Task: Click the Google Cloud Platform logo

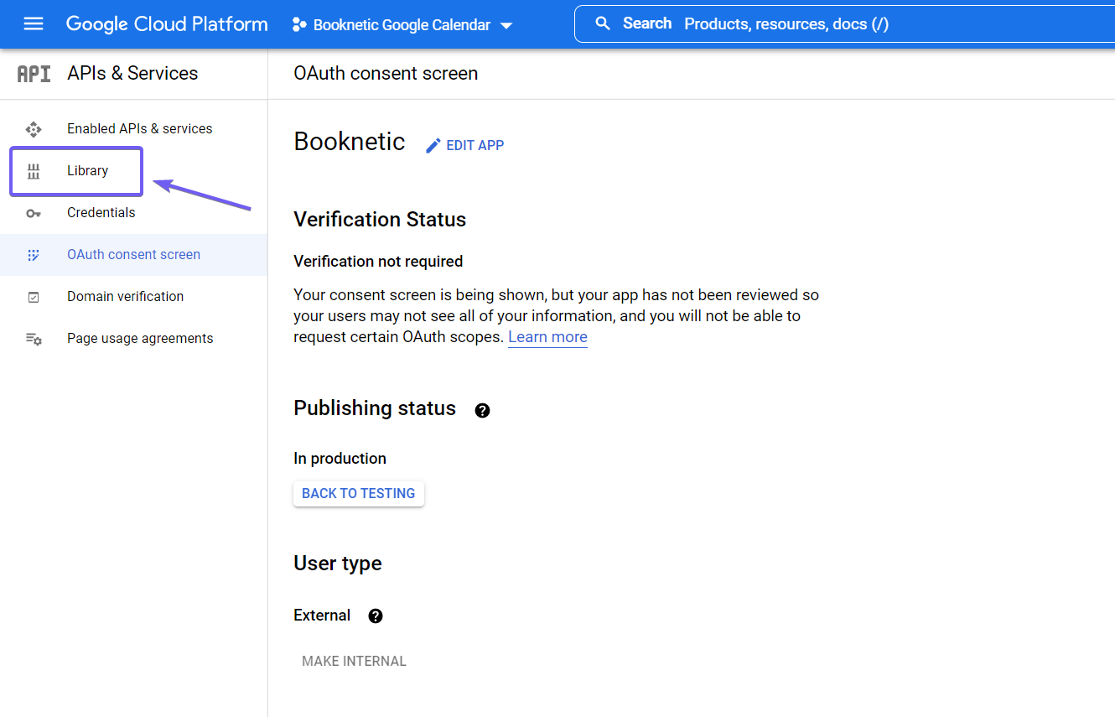Action: pyautogui.click(x=167, y=24)
